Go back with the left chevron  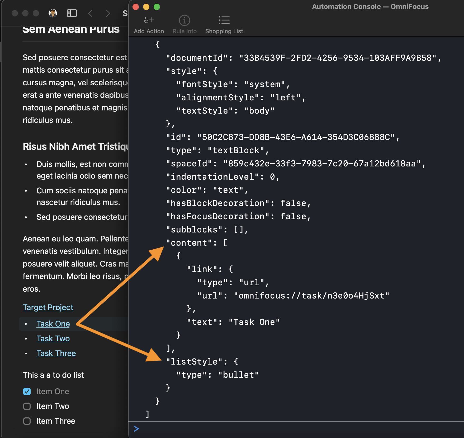point(90,13)
